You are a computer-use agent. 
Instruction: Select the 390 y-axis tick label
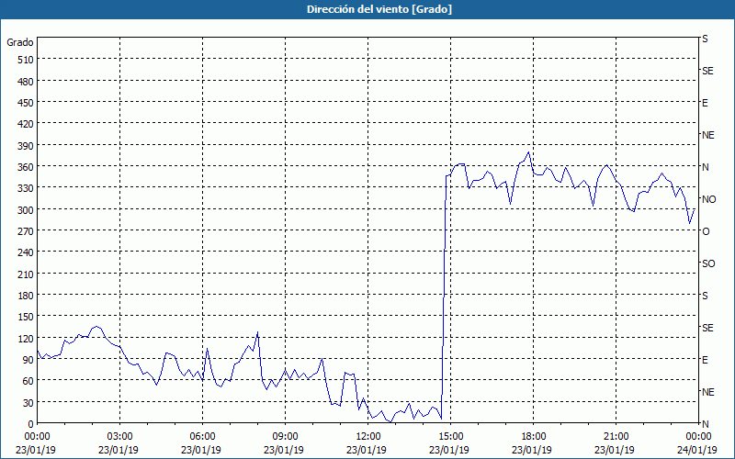coord(26,146)
